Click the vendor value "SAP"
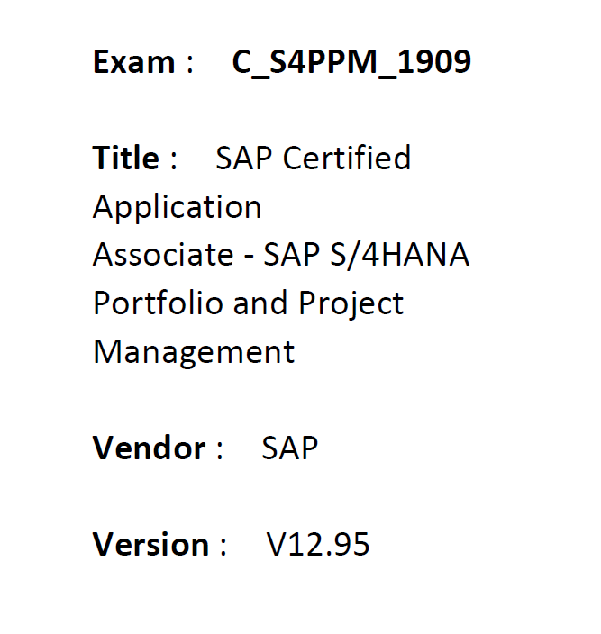Viewport: 601px width, 634px height. point(289,448)
